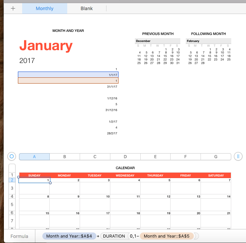Click the TUESDAY header cell
The height and width of the screenshot is (243, 246).
[x=94, y=175]
